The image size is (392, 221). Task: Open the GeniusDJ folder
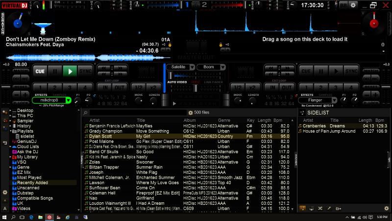(x=27, y=141)
